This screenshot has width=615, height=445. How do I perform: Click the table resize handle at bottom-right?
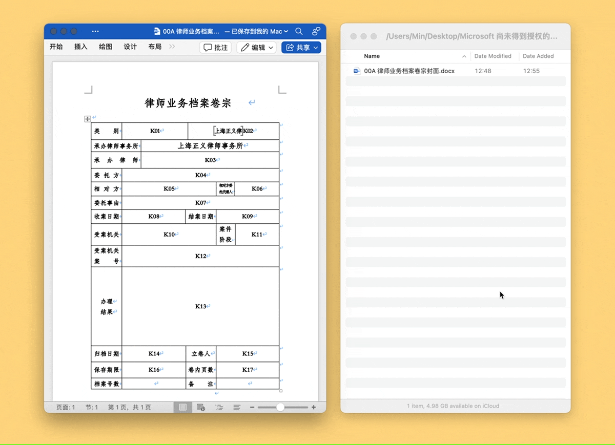click(x=281, y=391)
